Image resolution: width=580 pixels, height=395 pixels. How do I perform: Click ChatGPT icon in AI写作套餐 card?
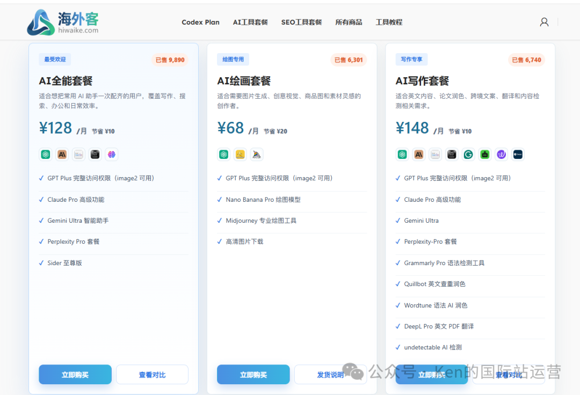pyautogui.click(x=402, y=155)
